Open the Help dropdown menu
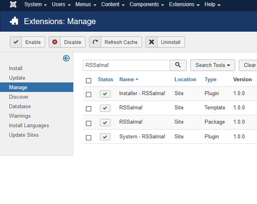This screenshot has width=257, height=204. (x=212, y=4)
